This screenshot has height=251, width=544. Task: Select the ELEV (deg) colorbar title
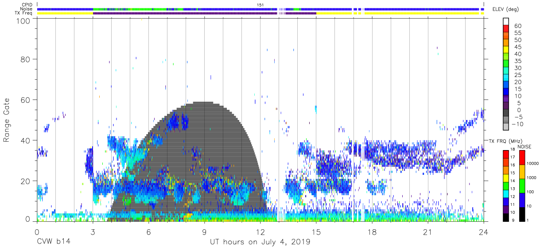pyautogui.click(x=505, y=9)
